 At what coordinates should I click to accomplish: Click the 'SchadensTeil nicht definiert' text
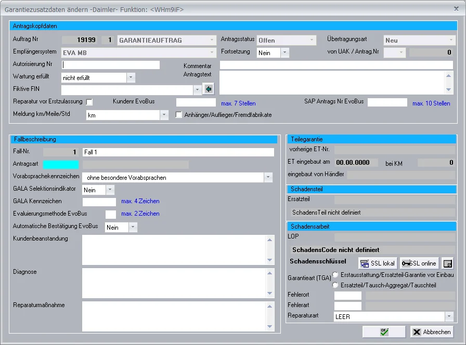point(326,213)
